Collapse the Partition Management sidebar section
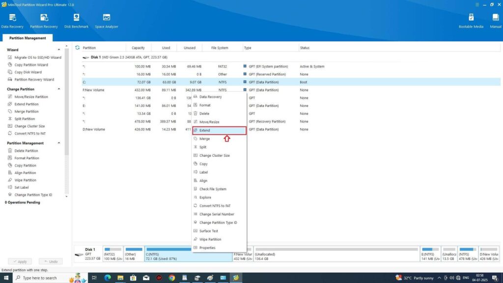Image resolution: width=503 pixels, height=283 pixels. coord(59,143)
